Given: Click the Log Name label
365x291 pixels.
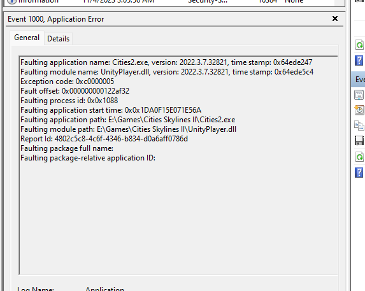Looking at the screenshot, I should (x=36, y=289).
